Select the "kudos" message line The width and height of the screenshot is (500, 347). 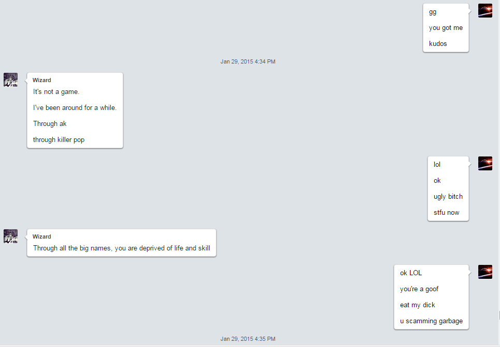[438, 43]
